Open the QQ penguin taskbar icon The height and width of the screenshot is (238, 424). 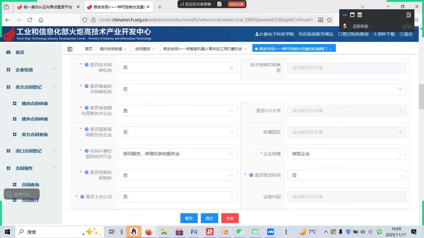[133, 232]
